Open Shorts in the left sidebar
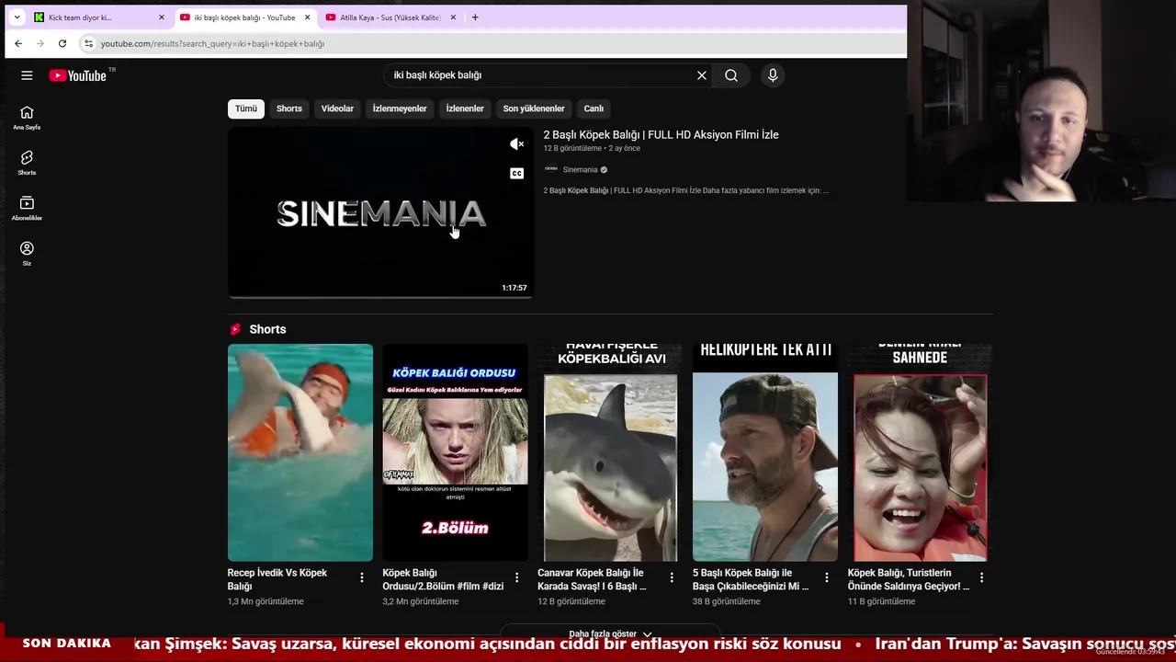 (27, 163)
